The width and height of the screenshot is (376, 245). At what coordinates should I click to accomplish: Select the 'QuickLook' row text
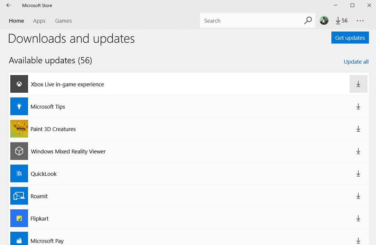click(x=43, y=174)
